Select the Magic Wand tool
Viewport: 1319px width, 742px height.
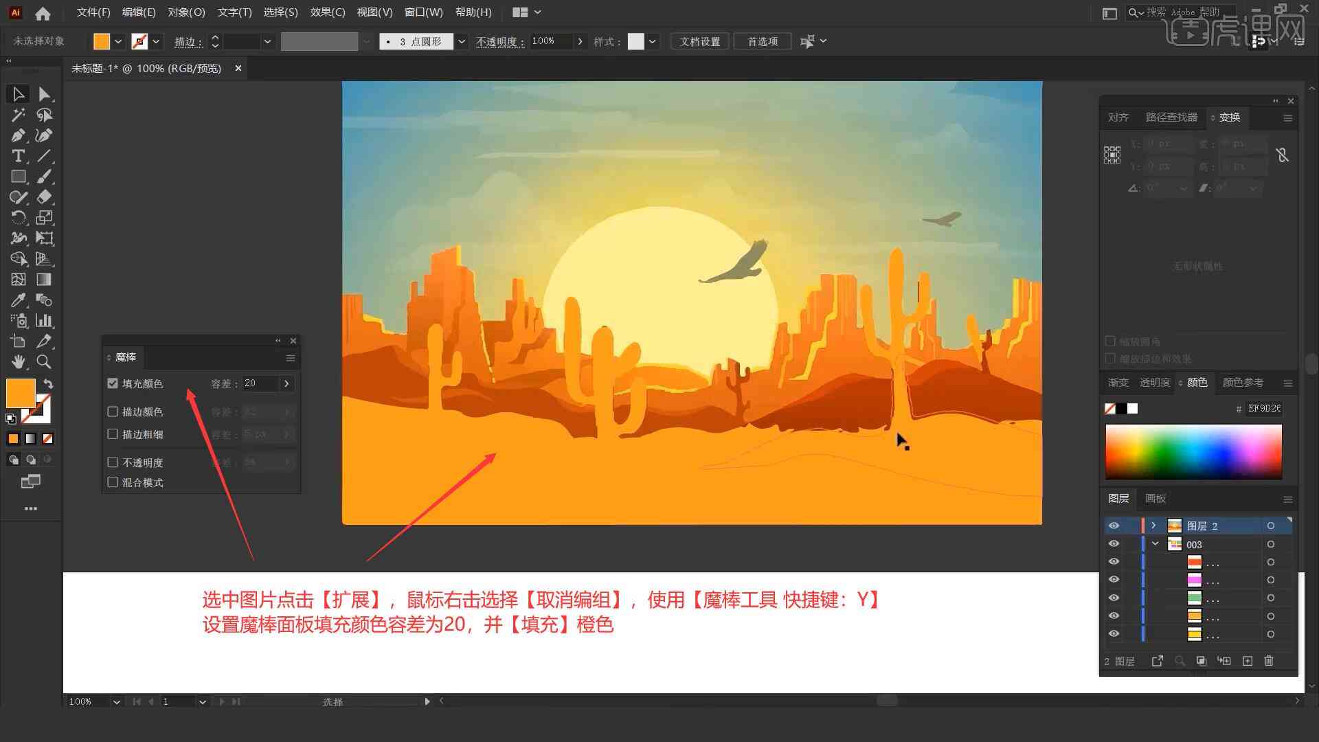click(16, 114)
